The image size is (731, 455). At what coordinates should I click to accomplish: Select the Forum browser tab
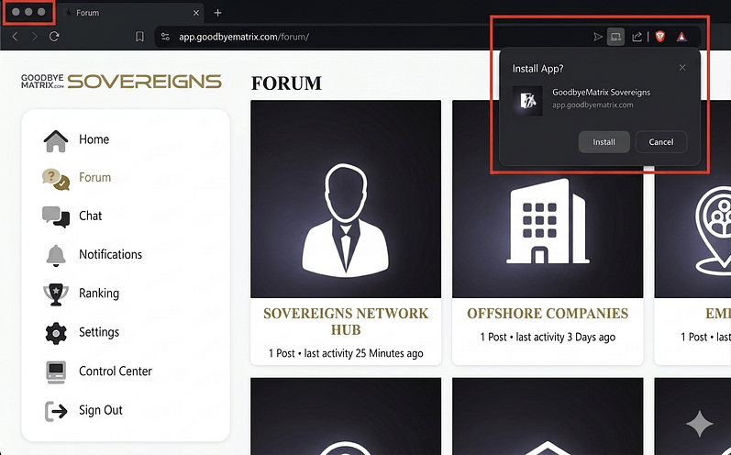pos(132,13)
